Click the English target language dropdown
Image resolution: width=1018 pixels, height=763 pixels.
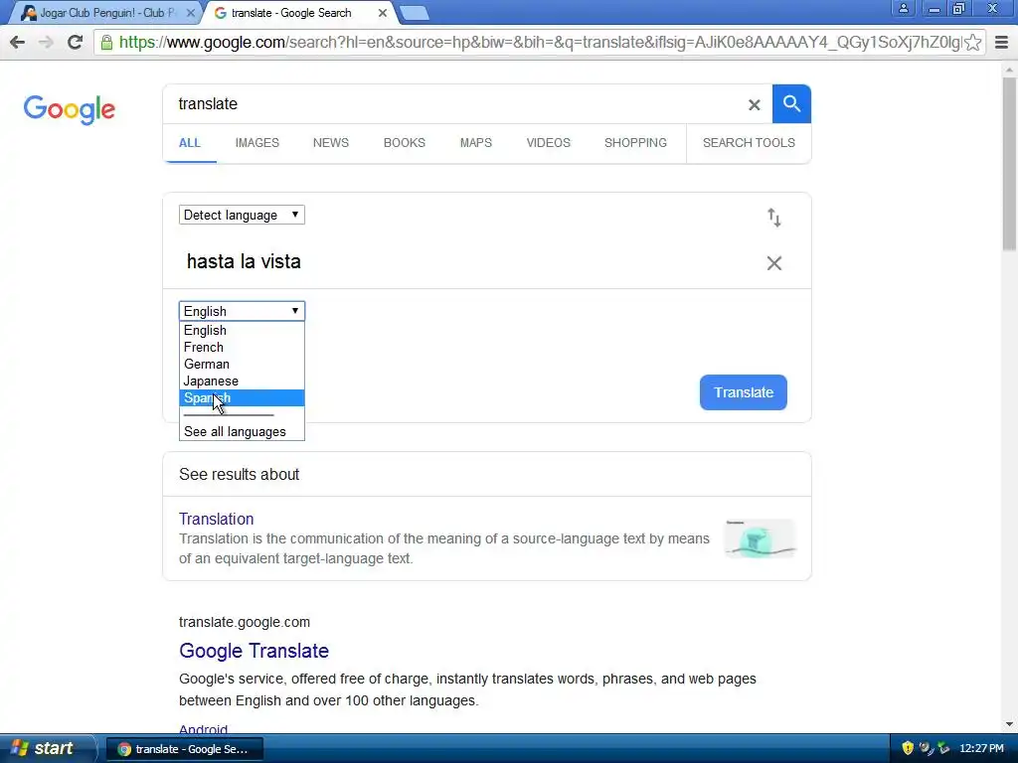242,311
